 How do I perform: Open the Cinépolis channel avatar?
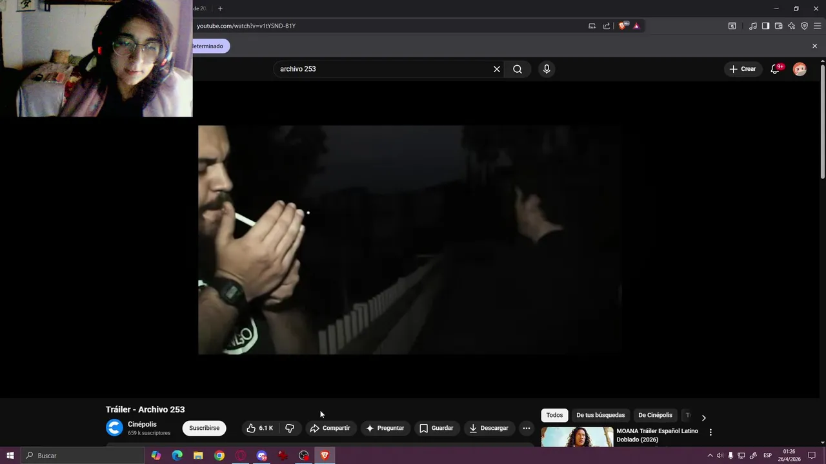click(114, 428)
